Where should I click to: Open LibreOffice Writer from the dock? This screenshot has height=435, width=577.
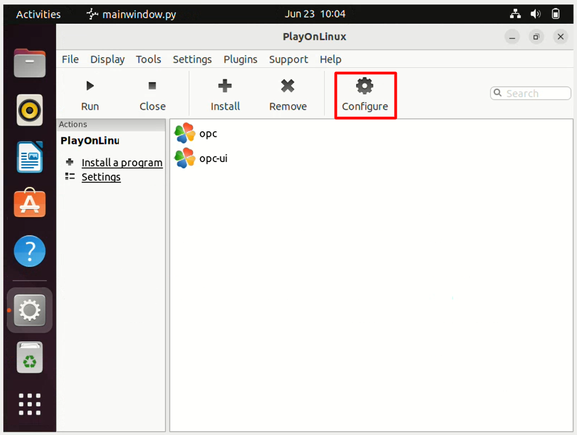click(x=30, y=157)
